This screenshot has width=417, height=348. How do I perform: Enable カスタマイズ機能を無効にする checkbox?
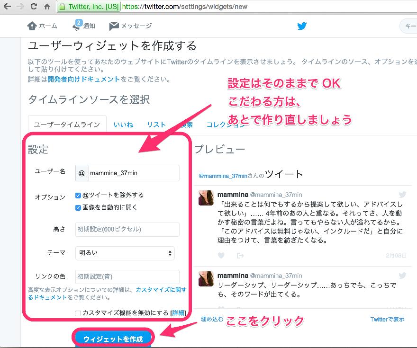click(78, 313)
